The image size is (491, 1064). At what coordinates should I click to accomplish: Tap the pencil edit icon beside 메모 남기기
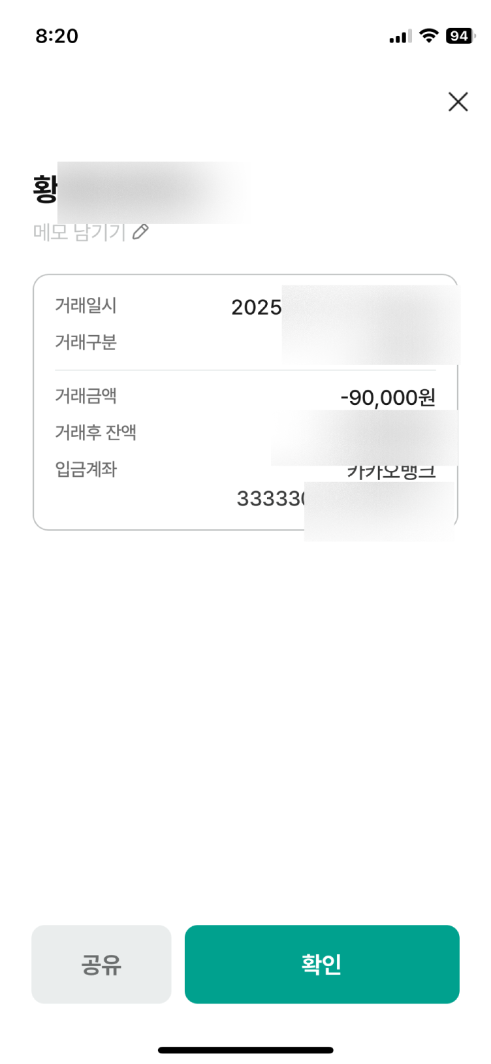[140, 231]
